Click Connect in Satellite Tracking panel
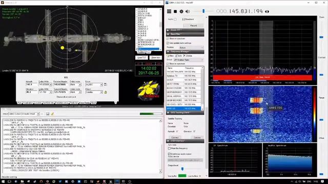The height and width of the screenshot is (184, 328). click(x=175, y=137)
